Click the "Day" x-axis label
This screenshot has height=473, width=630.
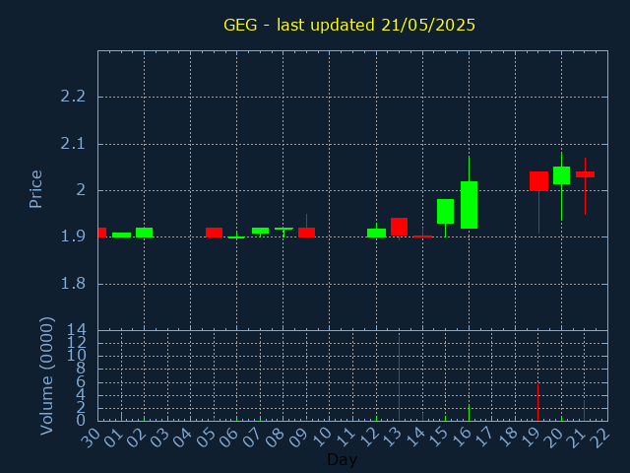click(x=342, y=459)
